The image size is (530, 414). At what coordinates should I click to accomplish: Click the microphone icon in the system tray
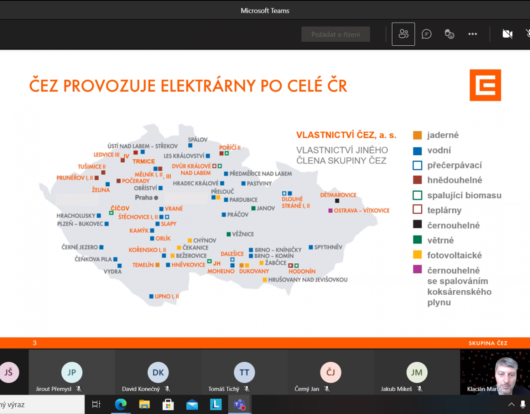523,404
